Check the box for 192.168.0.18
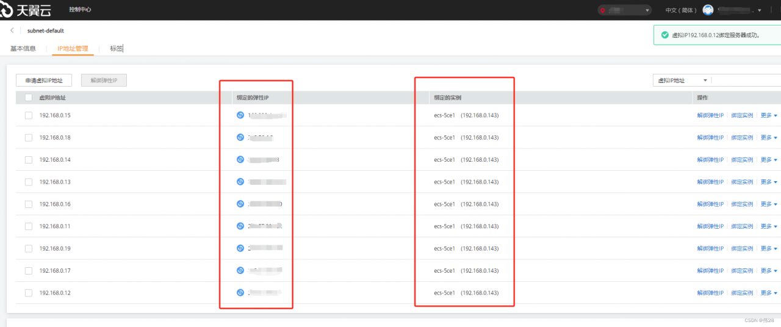781x327 pixels. pyautogui.click(x=29, y=138)
